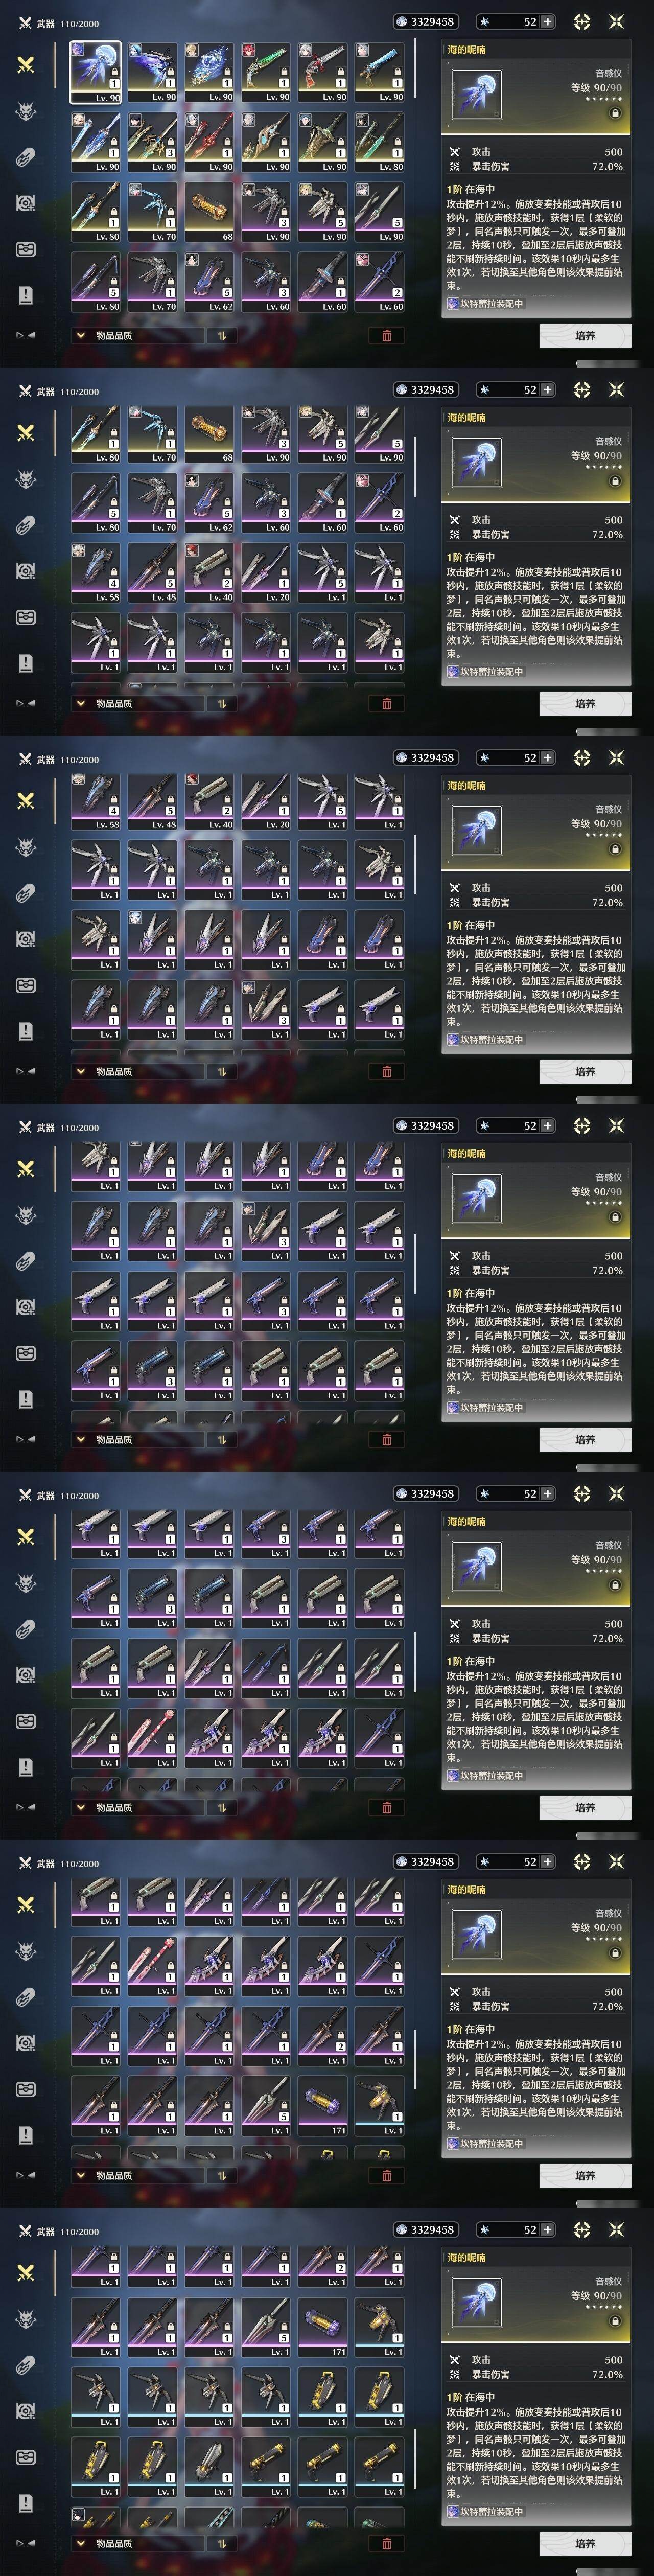Image resolution: width=654 pixels, height=2576 pixels.
Task: Click the close X icon atop the first panel
Action: (616, 21)
